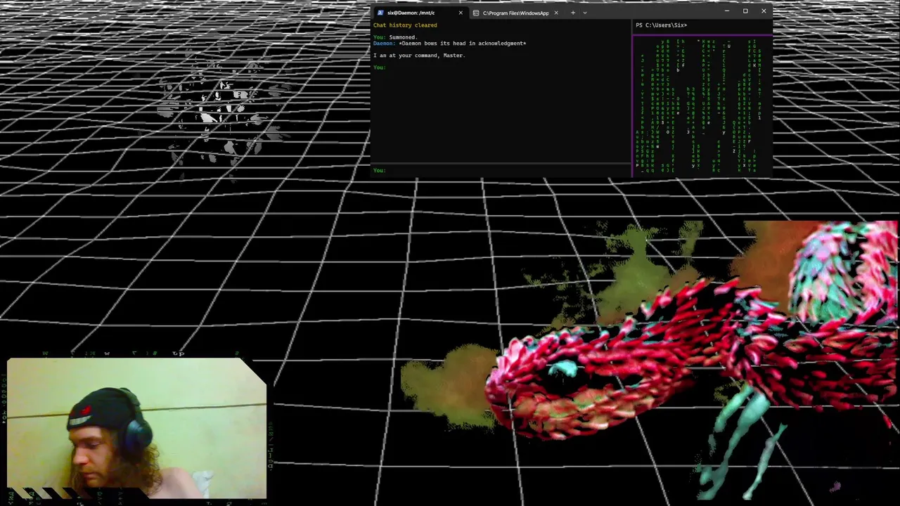Click the command prompt icon on second tab

click(476, 13)
